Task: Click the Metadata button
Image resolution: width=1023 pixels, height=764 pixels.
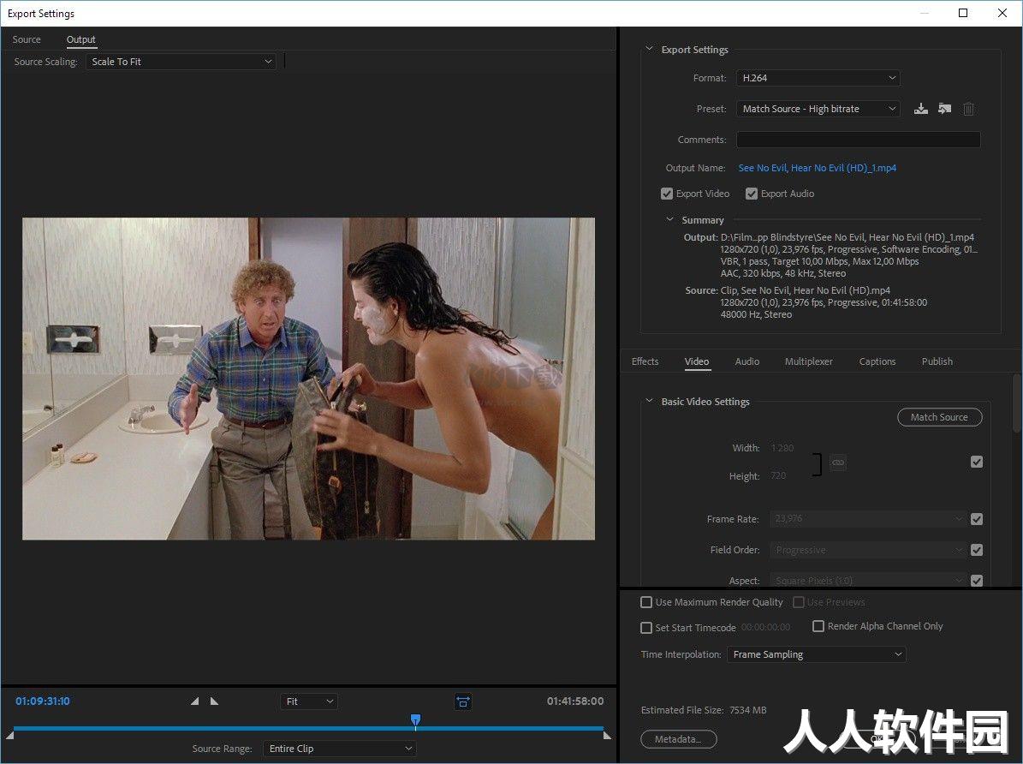Action: pos(679,739)
